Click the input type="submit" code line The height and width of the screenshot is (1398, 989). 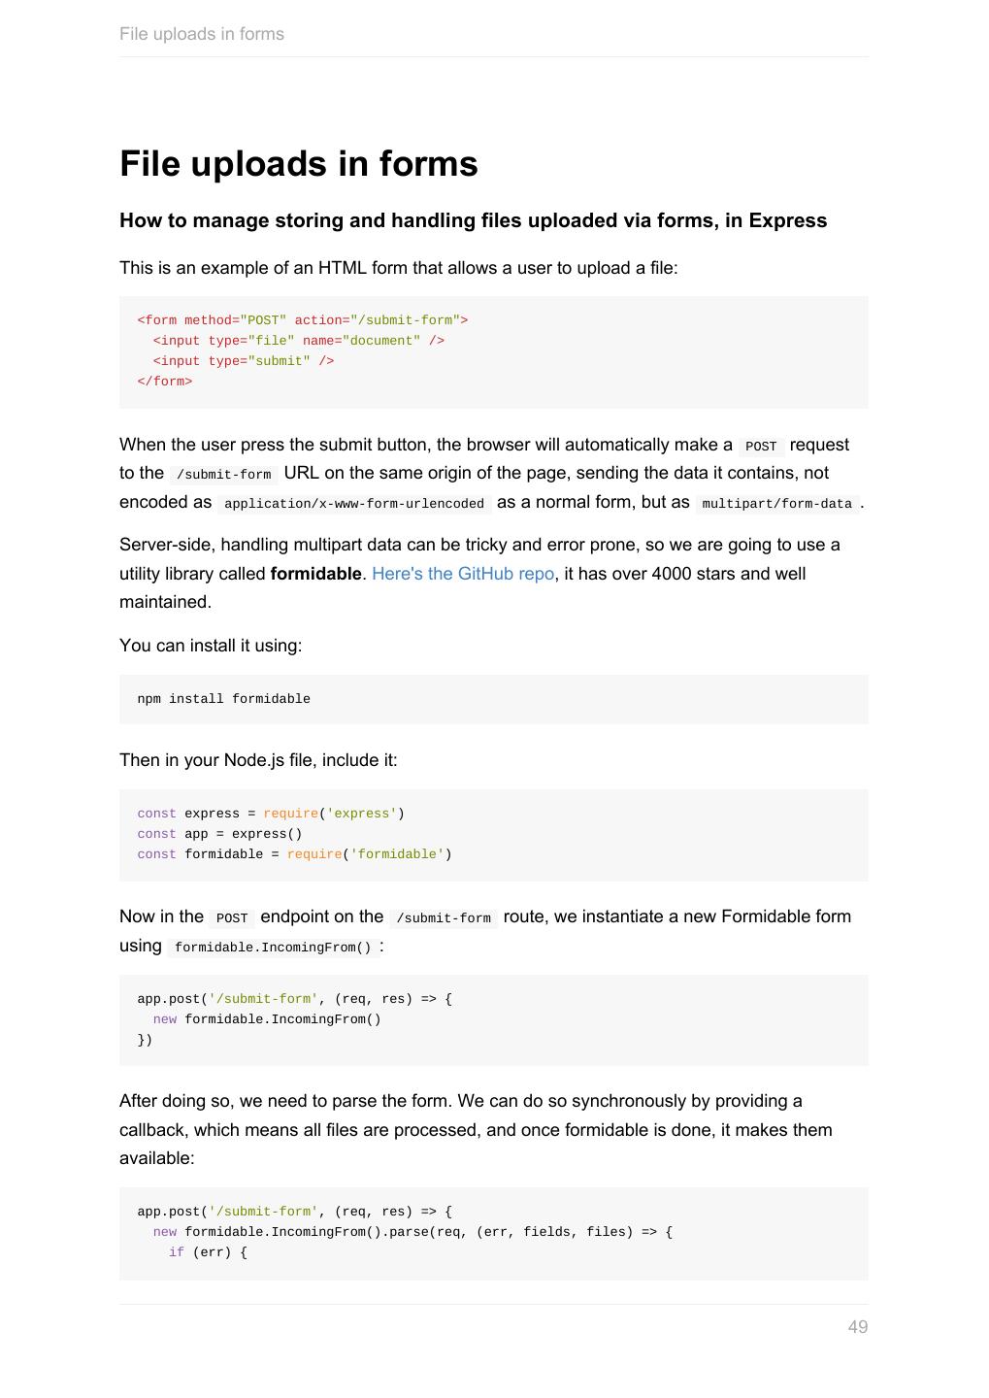243,361
